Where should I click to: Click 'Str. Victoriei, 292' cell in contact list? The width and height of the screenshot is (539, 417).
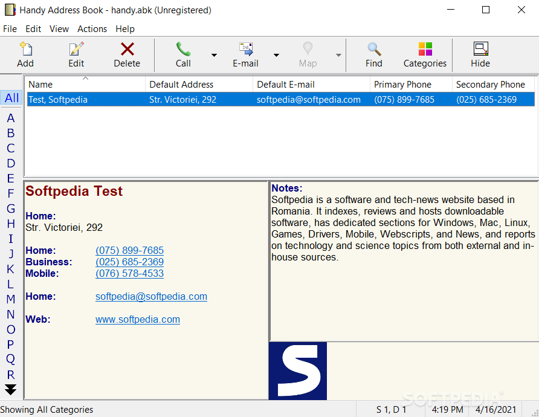[x=183, y=100]
